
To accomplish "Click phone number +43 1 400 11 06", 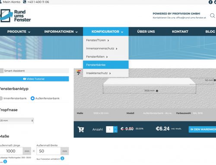I will coord(38,2).
